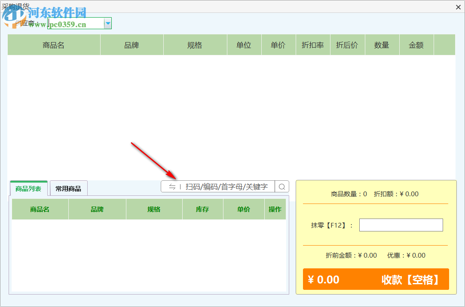Click the 折扣率 column header
The width and height of the screenshot is (465, 307).
point(313,45)
